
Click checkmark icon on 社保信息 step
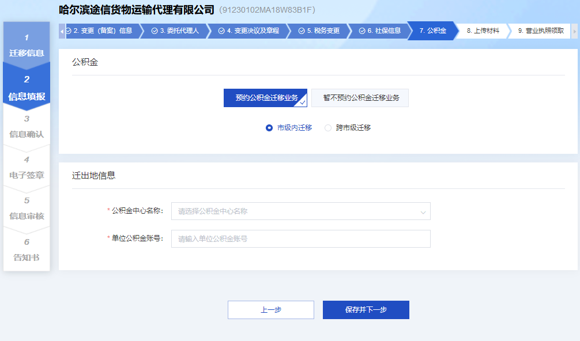coord(362,31)
